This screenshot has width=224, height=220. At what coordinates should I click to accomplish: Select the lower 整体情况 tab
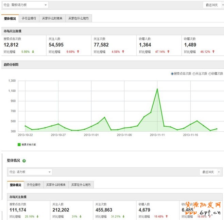[x=16, y=185]
